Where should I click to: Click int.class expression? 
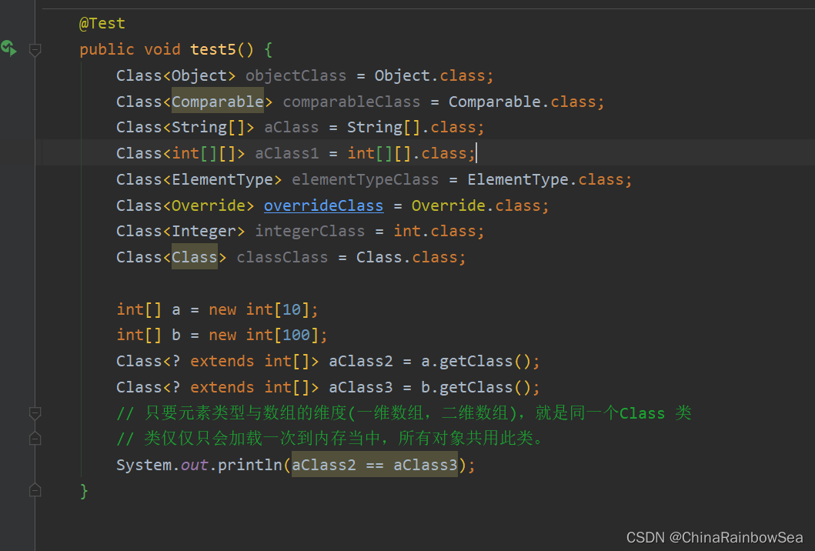[435, 232]
